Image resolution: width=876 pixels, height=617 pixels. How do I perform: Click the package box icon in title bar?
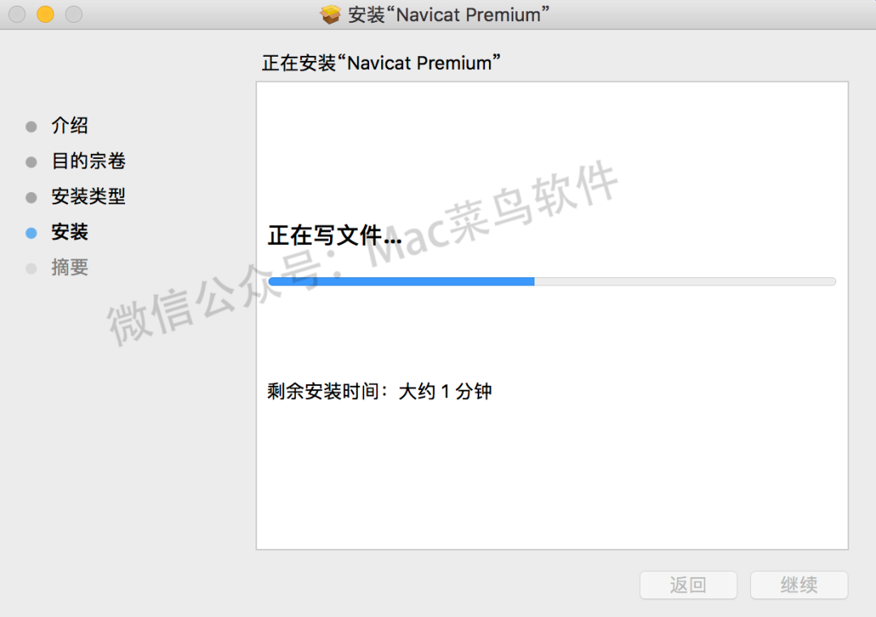tap(330, 15)
